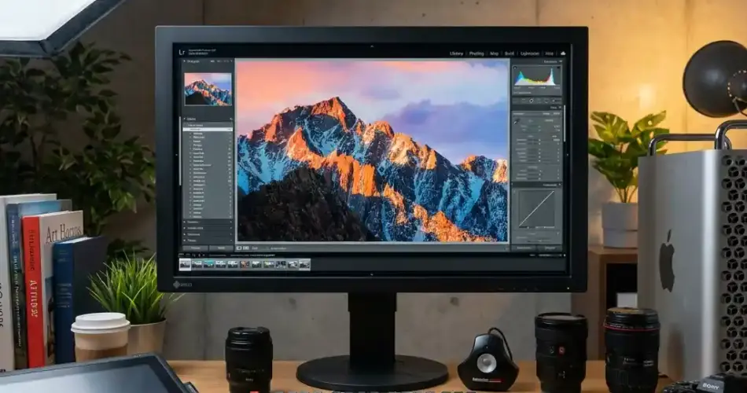Click the go-back arrow above filmstrip
Image resolution: width=747 pixels, height=393 pixels.
(x=199, y=255)
